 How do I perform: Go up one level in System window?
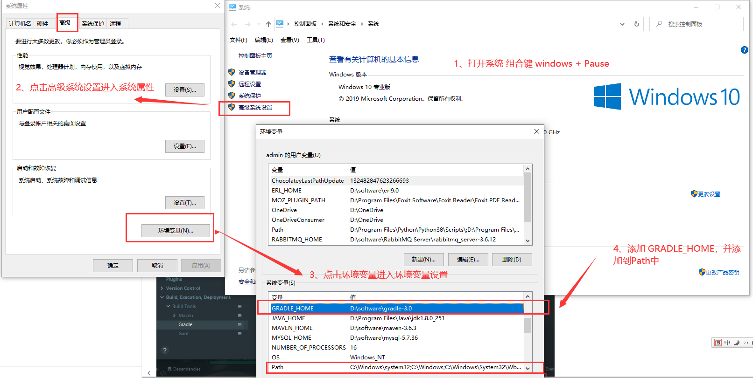(268, 24)
